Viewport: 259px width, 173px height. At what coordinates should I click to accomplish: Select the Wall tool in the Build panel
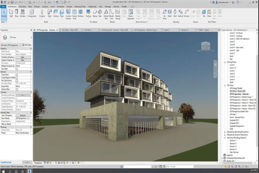pyautogui.click(x=11, y=13)
